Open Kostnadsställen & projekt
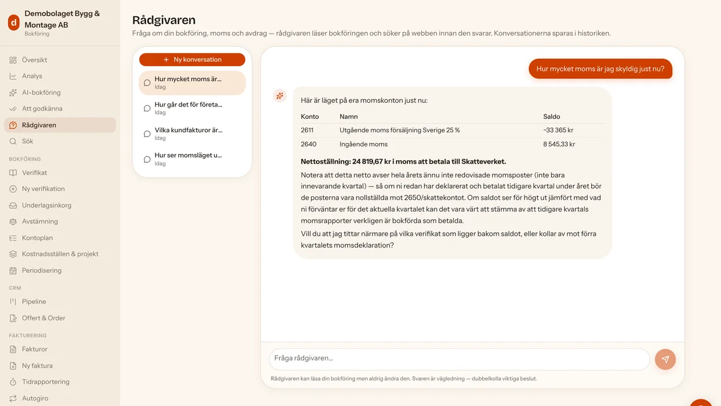Screen dimensions: 721x406 60,254
